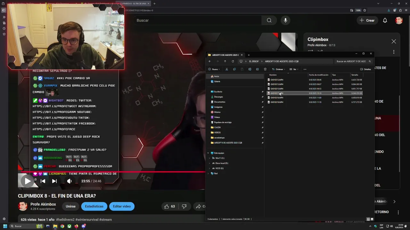Click the Rename icon in Explorer toolbar
Image resolution: width=410 pixels, height=230 pixels.
point(250,69)
